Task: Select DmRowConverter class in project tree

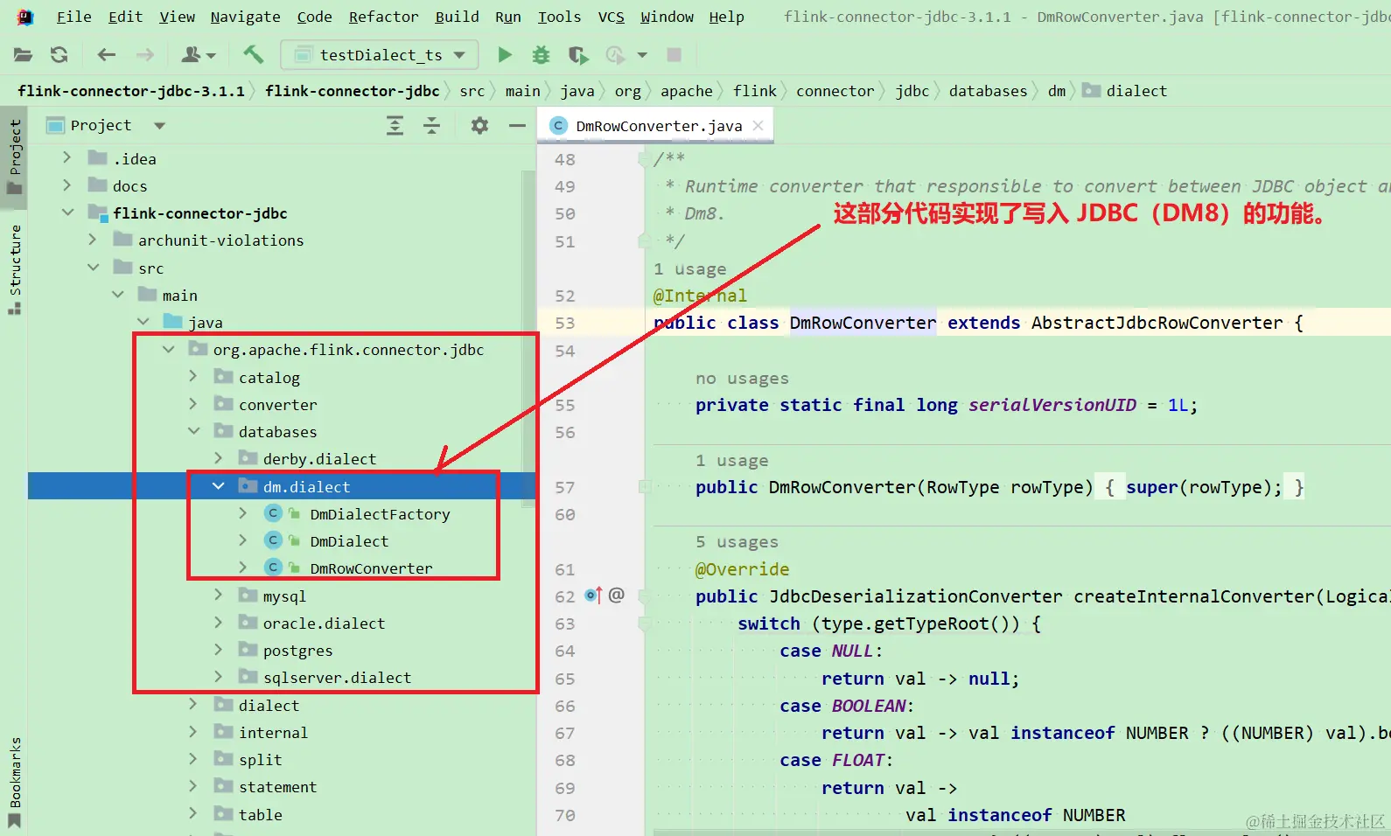Action: (371, 568)
